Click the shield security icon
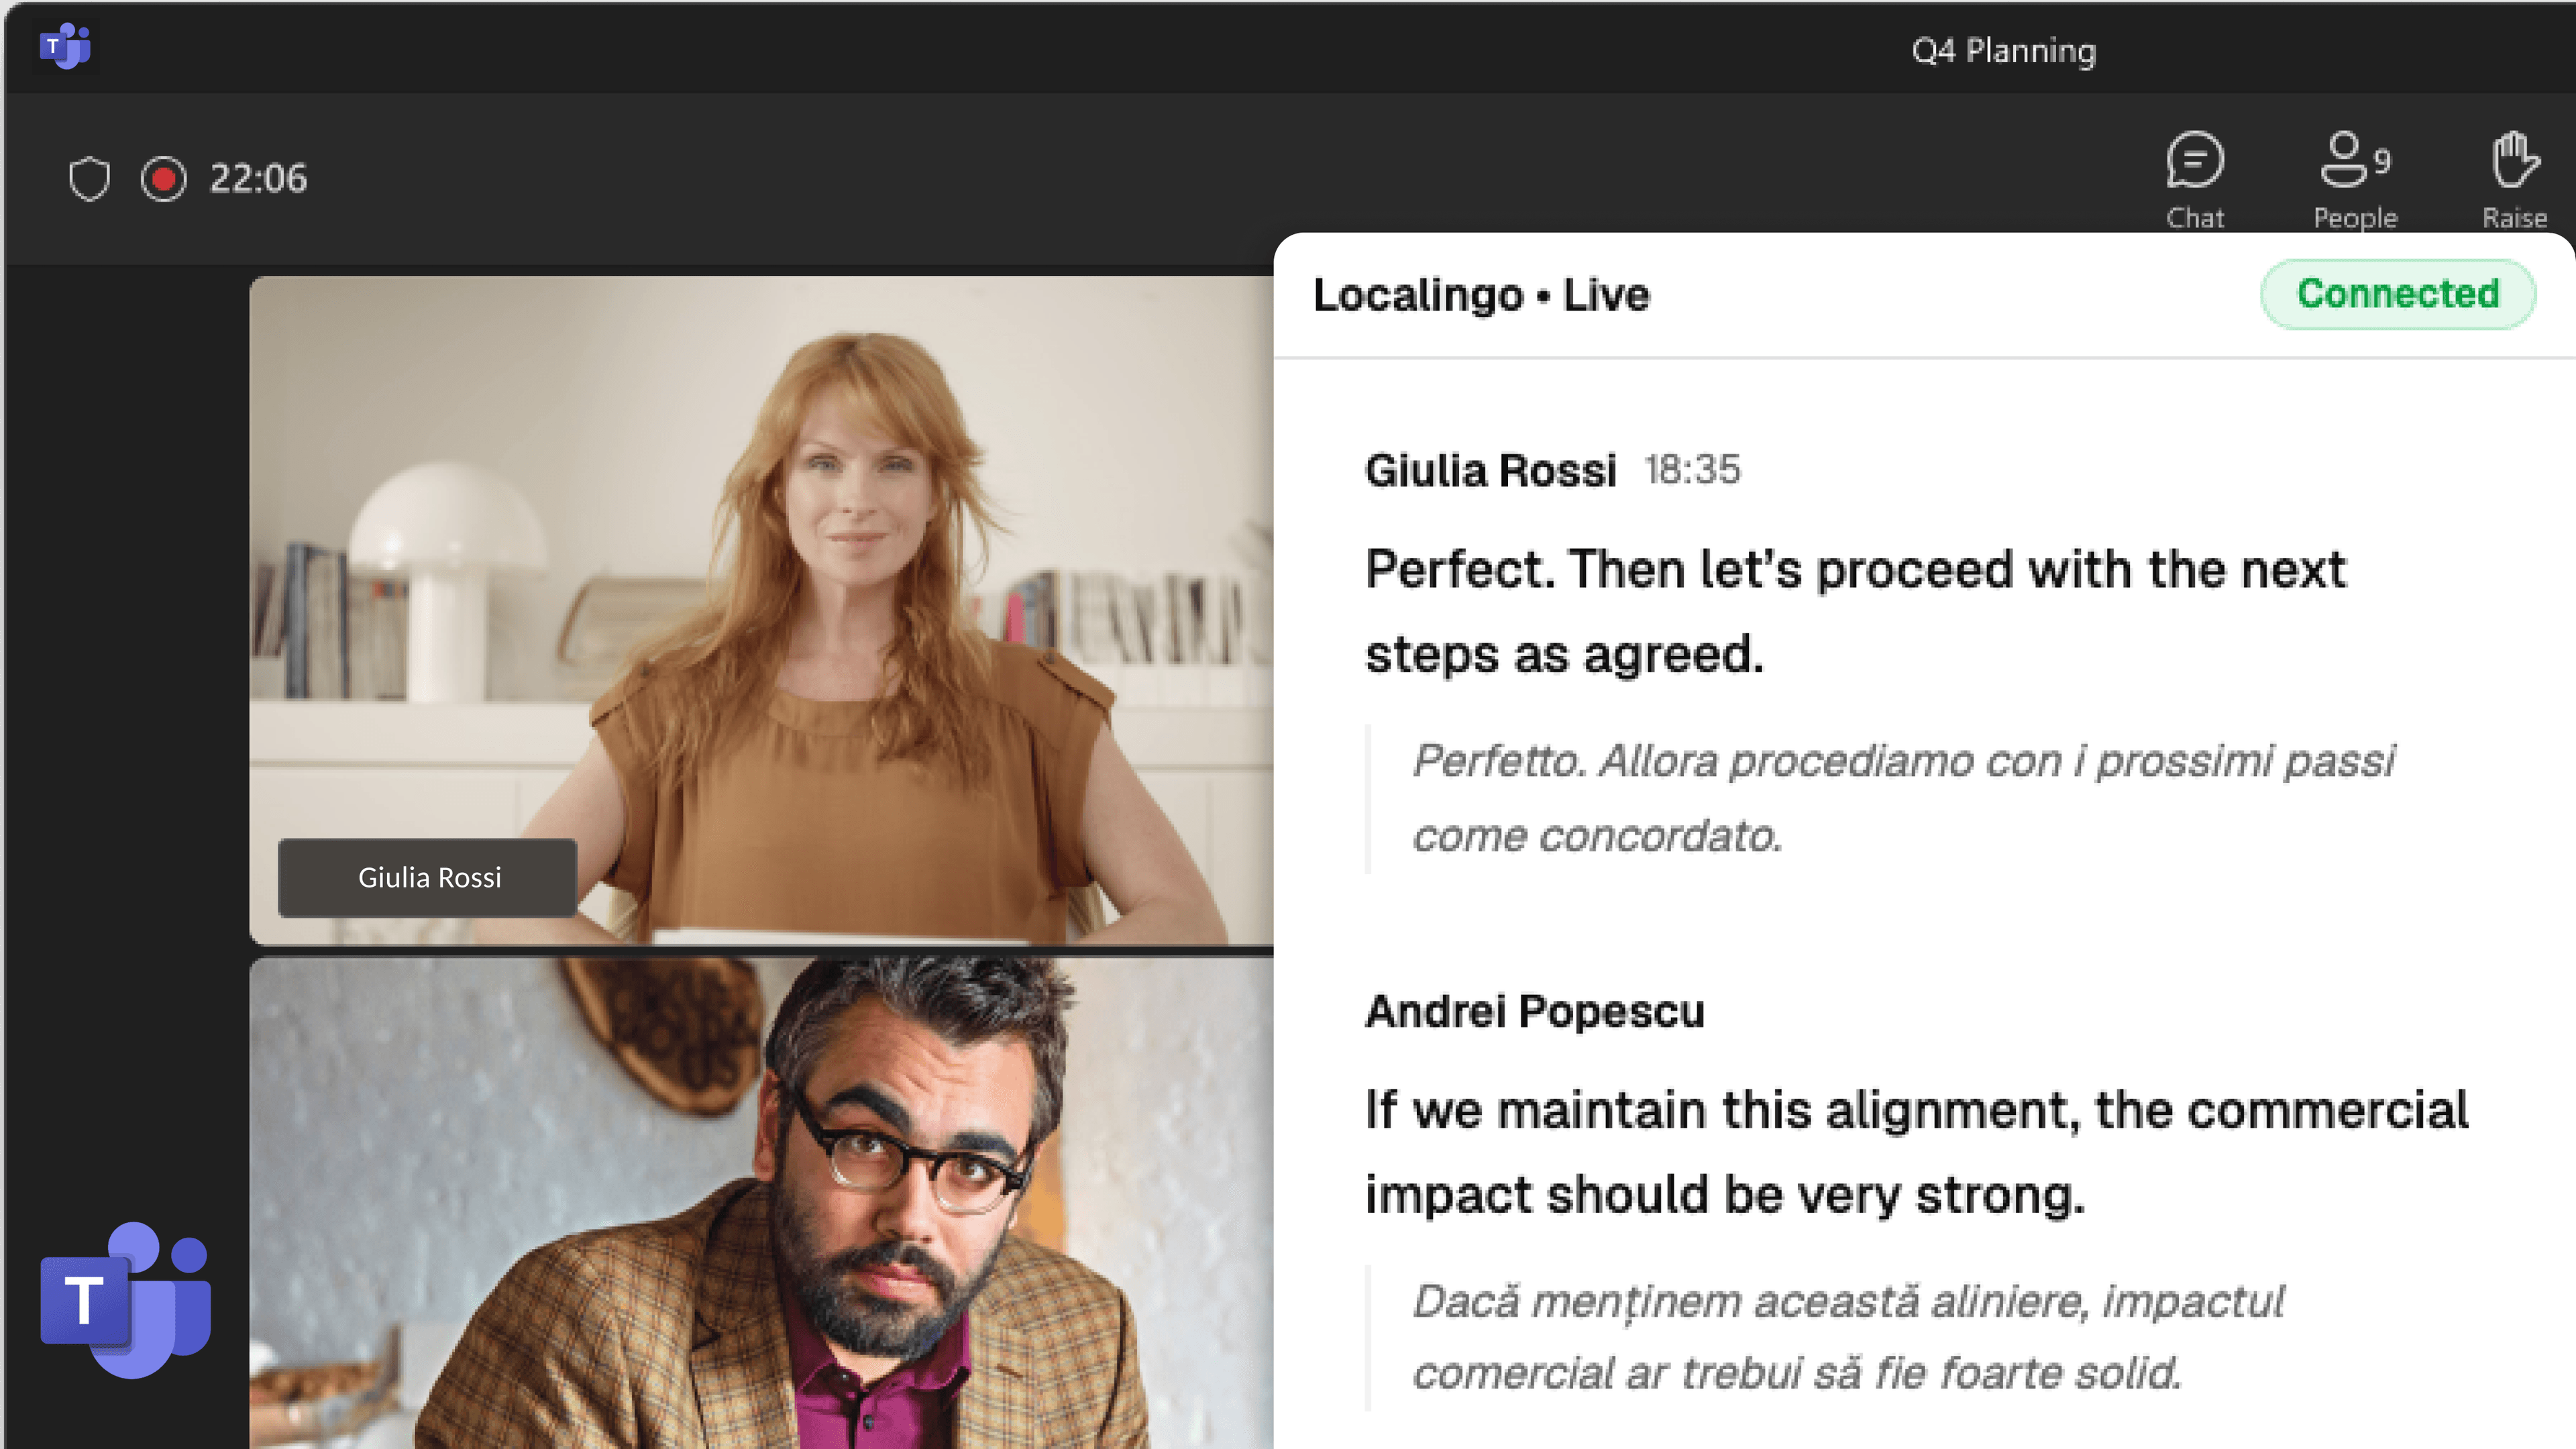This screenshot has height=1449, width=2576. [89, 179]
